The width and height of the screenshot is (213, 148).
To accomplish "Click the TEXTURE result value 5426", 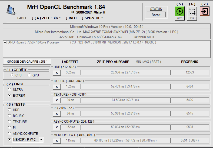I will [190, 100].
